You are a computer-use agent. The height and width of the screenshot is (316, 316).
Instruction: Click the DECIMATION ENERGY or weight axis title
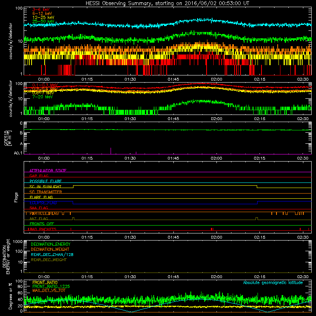6,256
